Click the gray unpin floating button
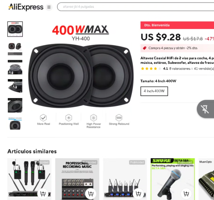The width and height of the screenshot is (214, 200). pyautogui.click(x=205, y=109)
